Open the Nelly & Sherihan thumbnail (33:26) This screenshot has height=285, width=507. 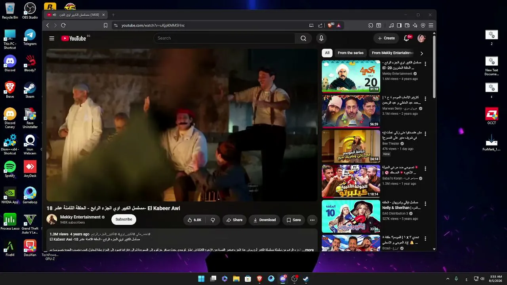coord(351,216)
